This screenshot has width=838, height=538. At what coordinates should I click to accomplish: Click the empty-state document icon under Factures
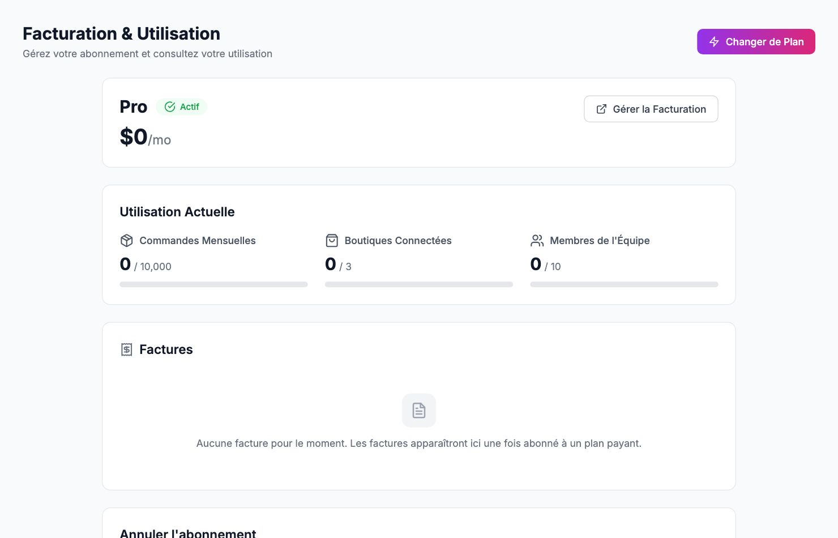pos(419,411)
